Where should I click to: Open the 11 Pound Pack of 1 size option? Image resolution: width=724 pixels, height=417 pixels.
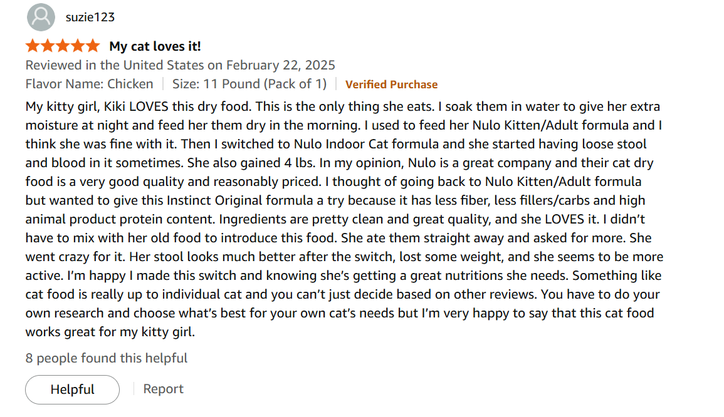coord(249,84)
